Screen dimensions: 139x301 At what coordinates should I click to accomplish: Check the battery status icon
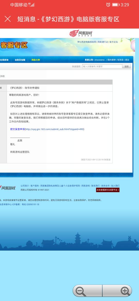pyautogui.click(x=116, y=5)
